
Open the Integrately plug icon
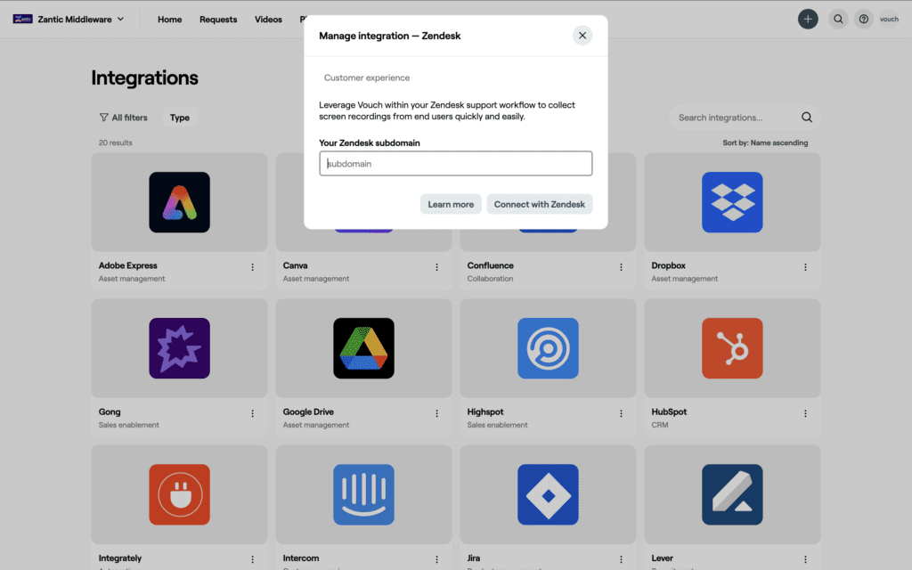(179, 494)
